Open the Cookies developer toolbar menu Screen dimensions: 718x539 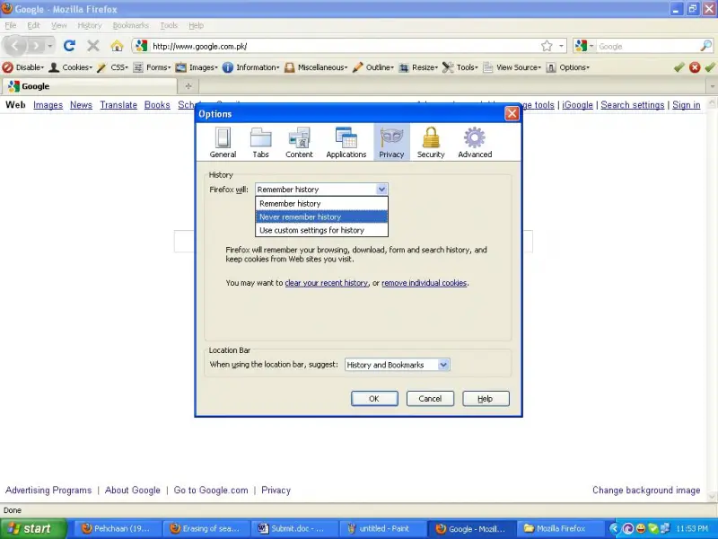point(71,67)
